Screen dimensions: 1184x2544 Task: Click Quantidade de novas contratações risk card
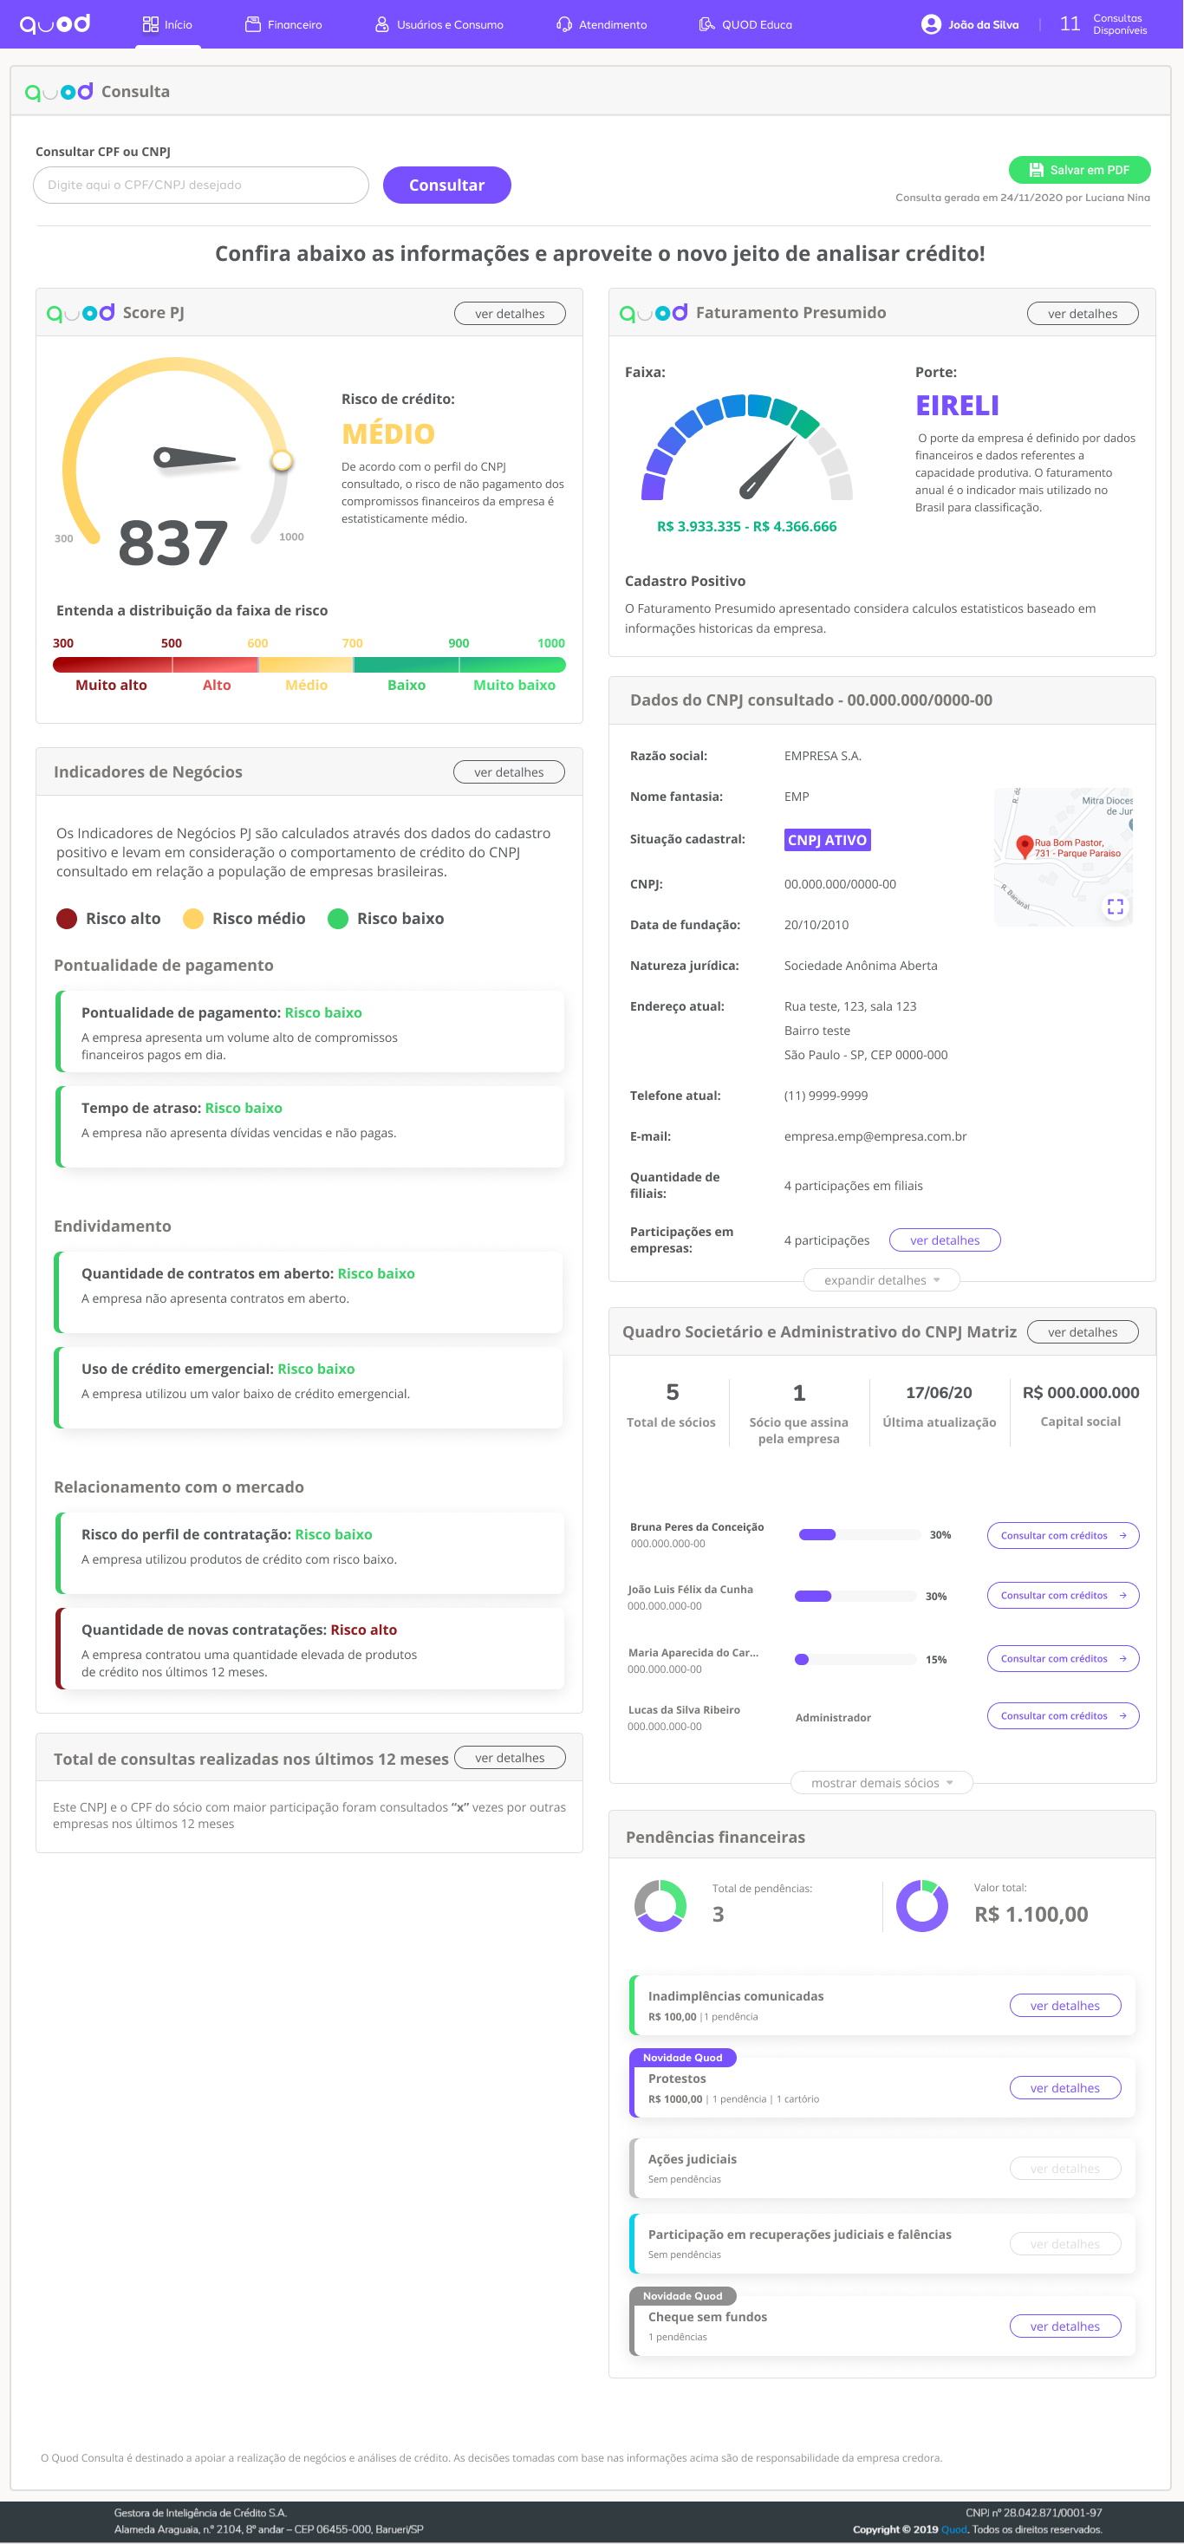point(309,1649)
